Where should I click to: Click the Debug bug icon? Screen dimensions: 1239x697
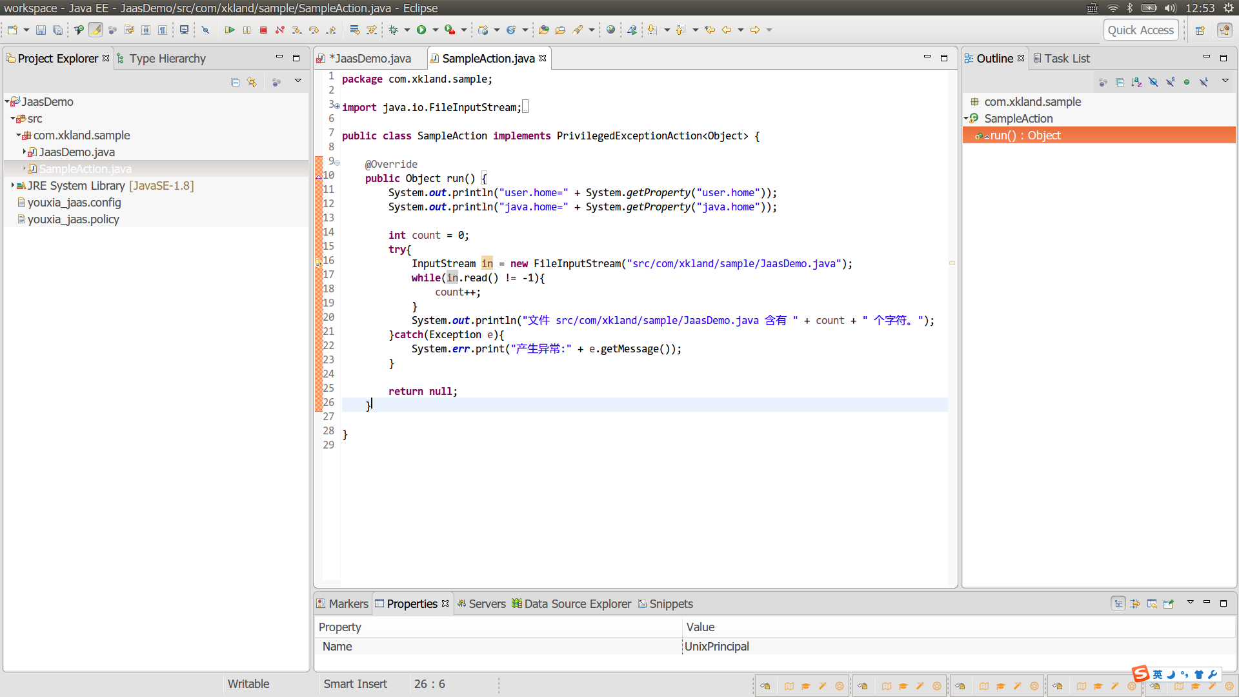pyautogui.click(x=393, y=30)
